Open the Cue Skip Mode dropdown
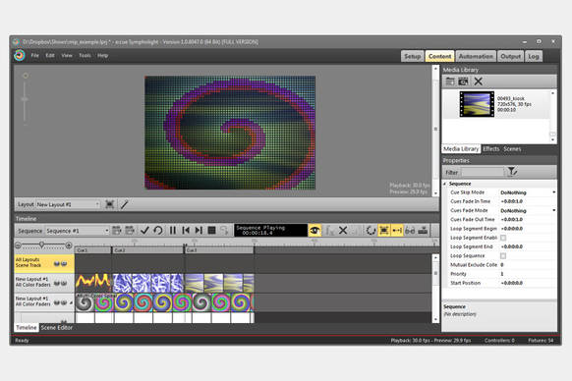The width and height of the screenshot is (572, 381). pos(528,192)
